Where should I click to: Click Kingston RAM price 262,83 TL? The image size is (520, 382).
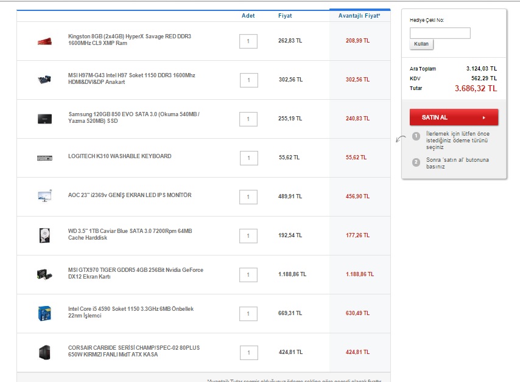pyautogui.click(x=290, y=40)
